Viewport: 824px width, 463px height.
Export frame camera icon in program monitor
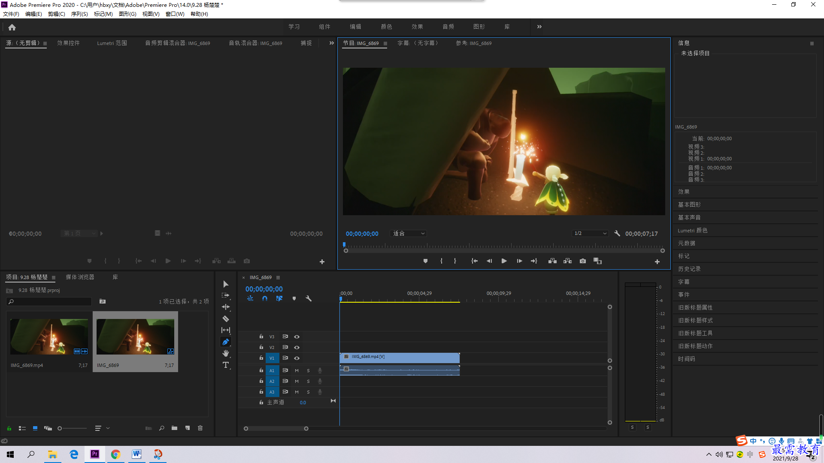pos(583,261)
